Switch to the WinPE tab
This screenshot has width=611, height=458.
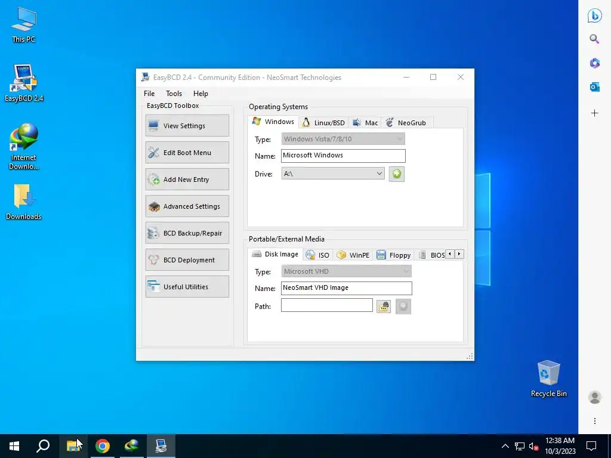coord(353,255)
